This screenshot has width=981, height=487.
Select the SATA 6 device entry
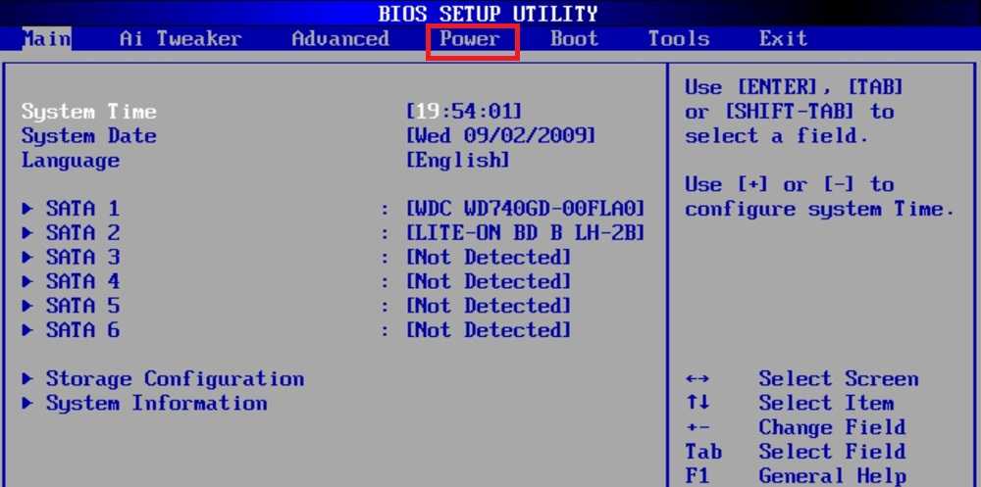(82, 330)
